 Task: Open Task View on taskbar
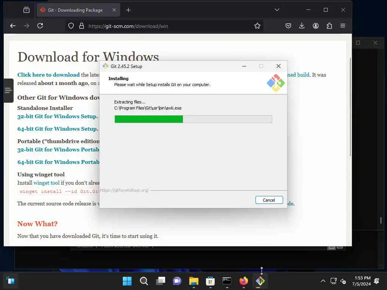pyautogui.click(x=160, y=281)
